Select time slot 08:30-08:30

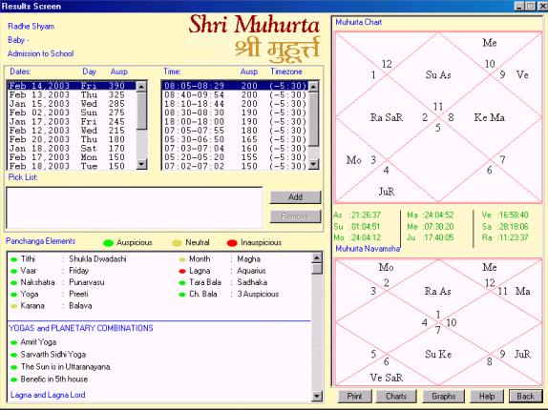point(235,113)
